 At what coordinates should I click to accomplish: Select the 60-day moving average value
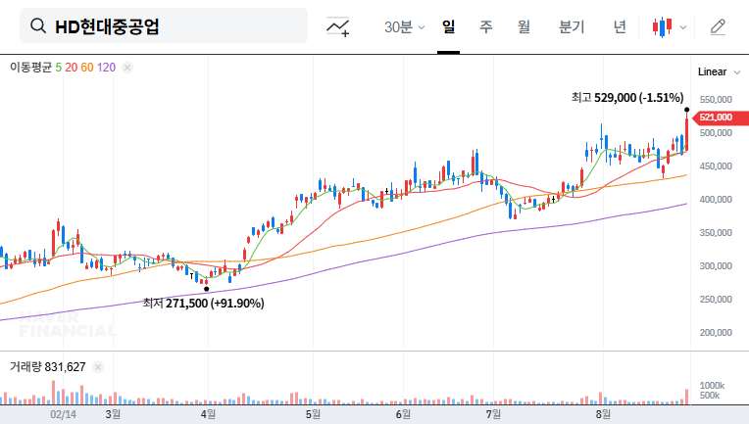click(87, 68)
